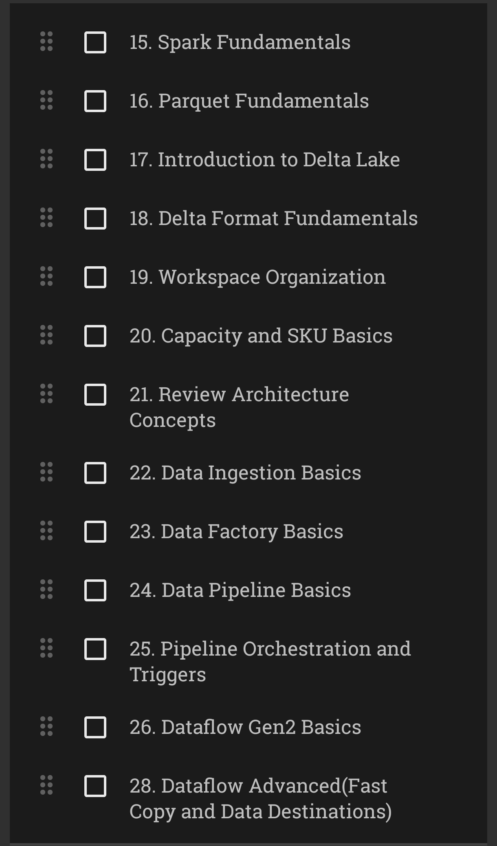
Task: Mark Pipeline Orchestration and Triggers complete
Action: (95, 649)
